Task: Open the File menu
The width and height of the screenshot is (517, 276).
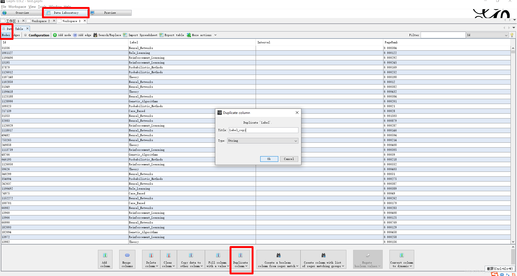Action: tap(3, 7)
